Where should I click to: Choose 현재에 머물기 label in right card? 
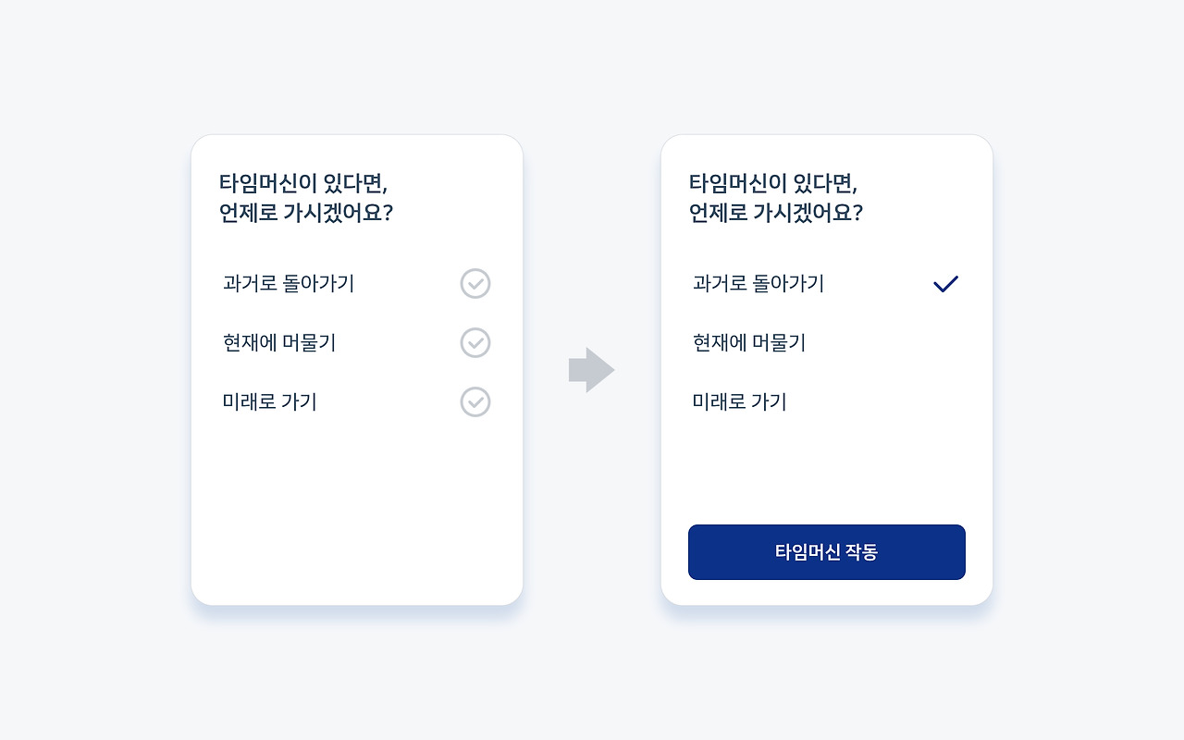click(749, 343)
